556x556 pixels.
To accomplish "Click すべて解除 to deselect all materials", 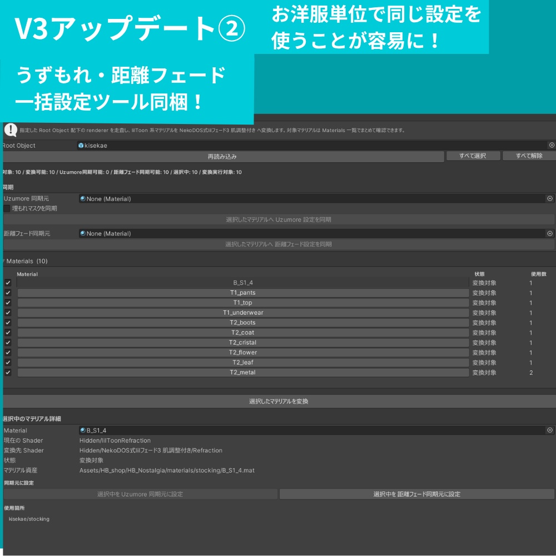I will coord(530,156).
